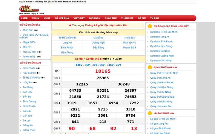Open Bạc Liêu in the sidebar
The image size is (215, 134).
tap(27, 92)
